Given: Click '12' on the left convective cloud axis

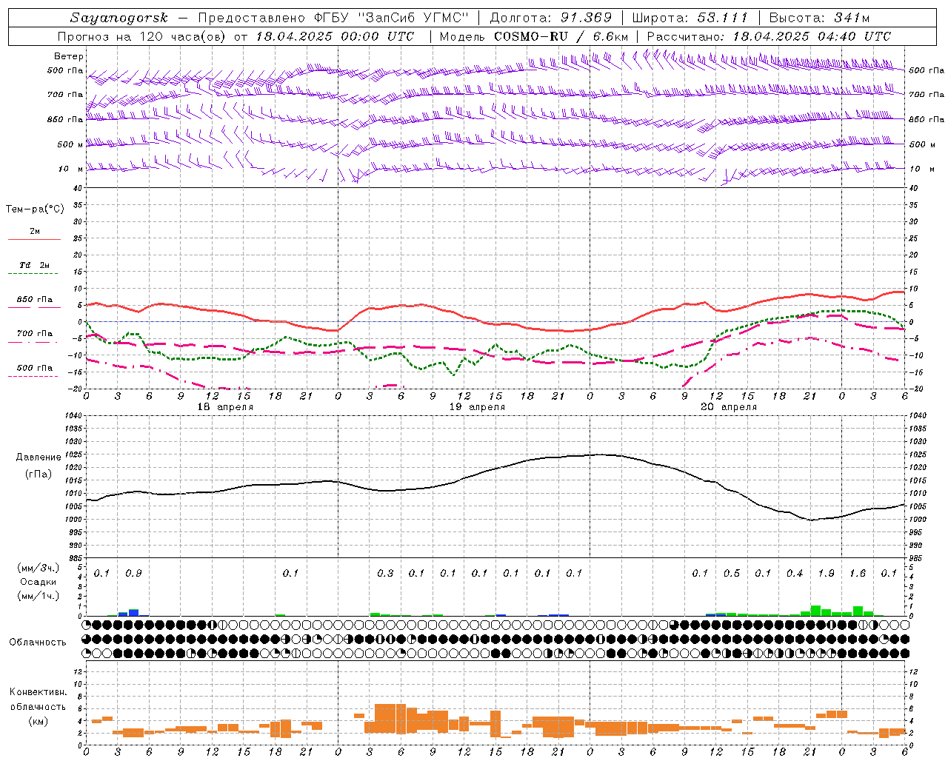Looking at the screenshot, I should pos(77,672).
